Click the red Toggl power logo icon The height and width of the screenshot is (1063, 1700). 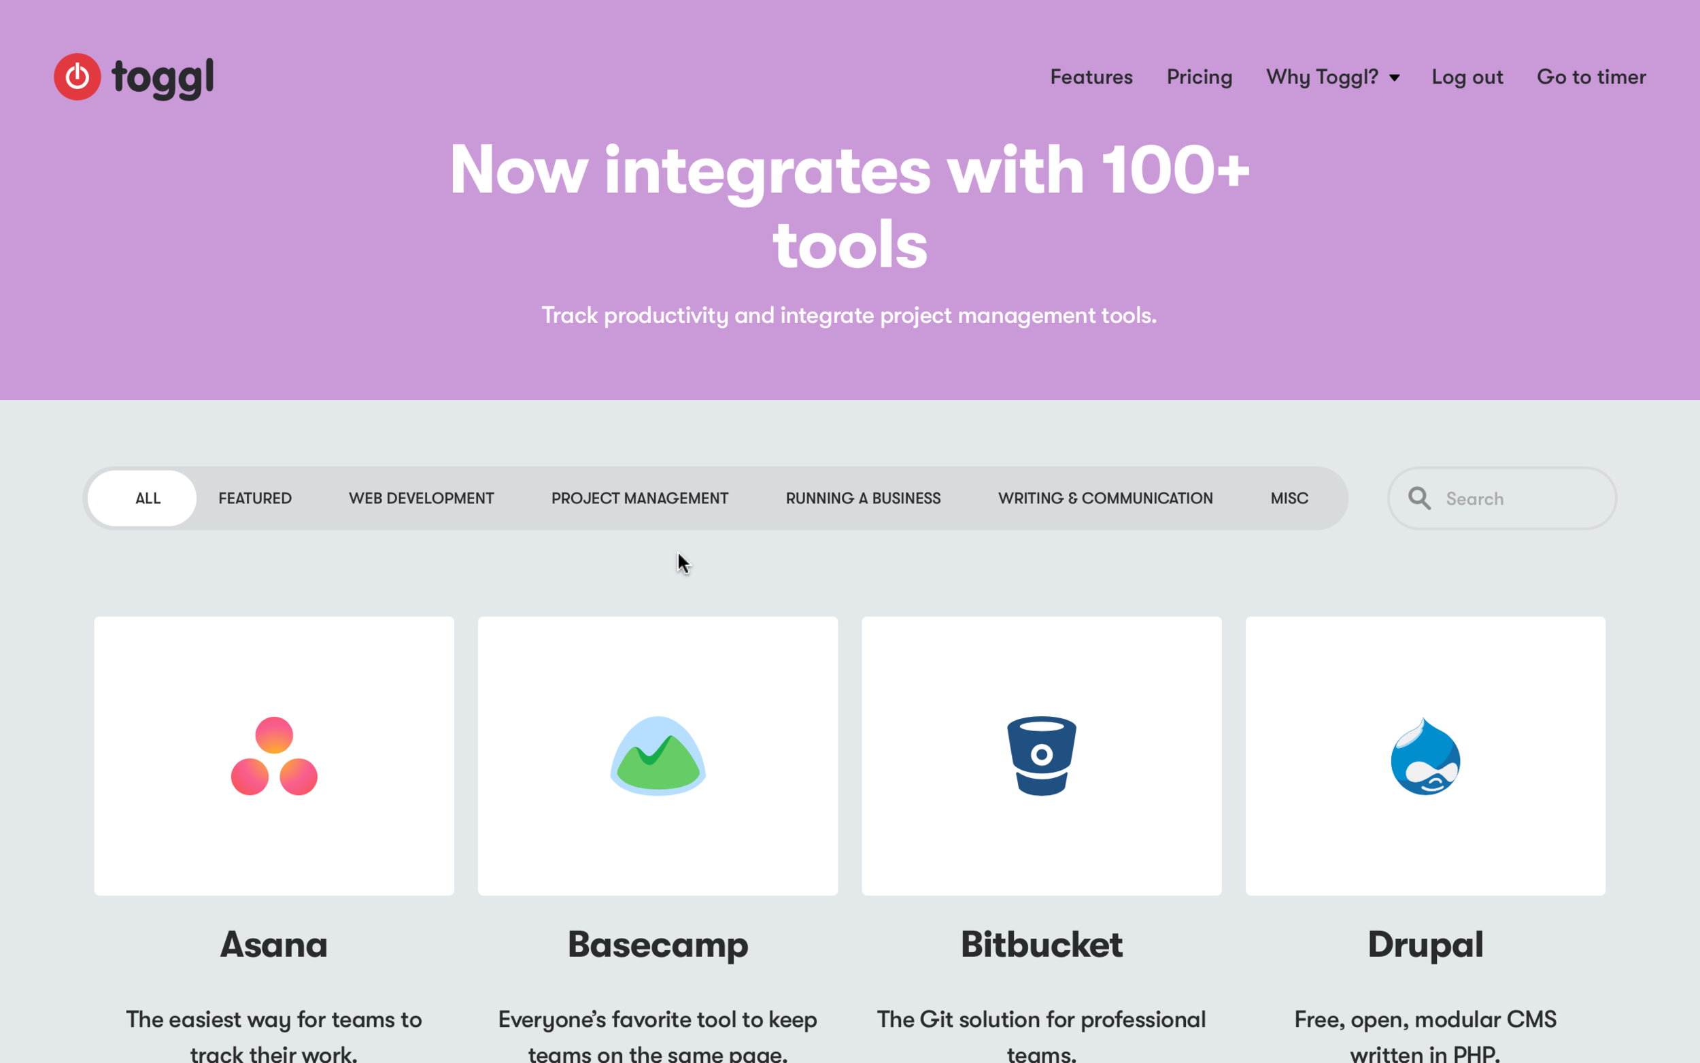coord(78,77)
